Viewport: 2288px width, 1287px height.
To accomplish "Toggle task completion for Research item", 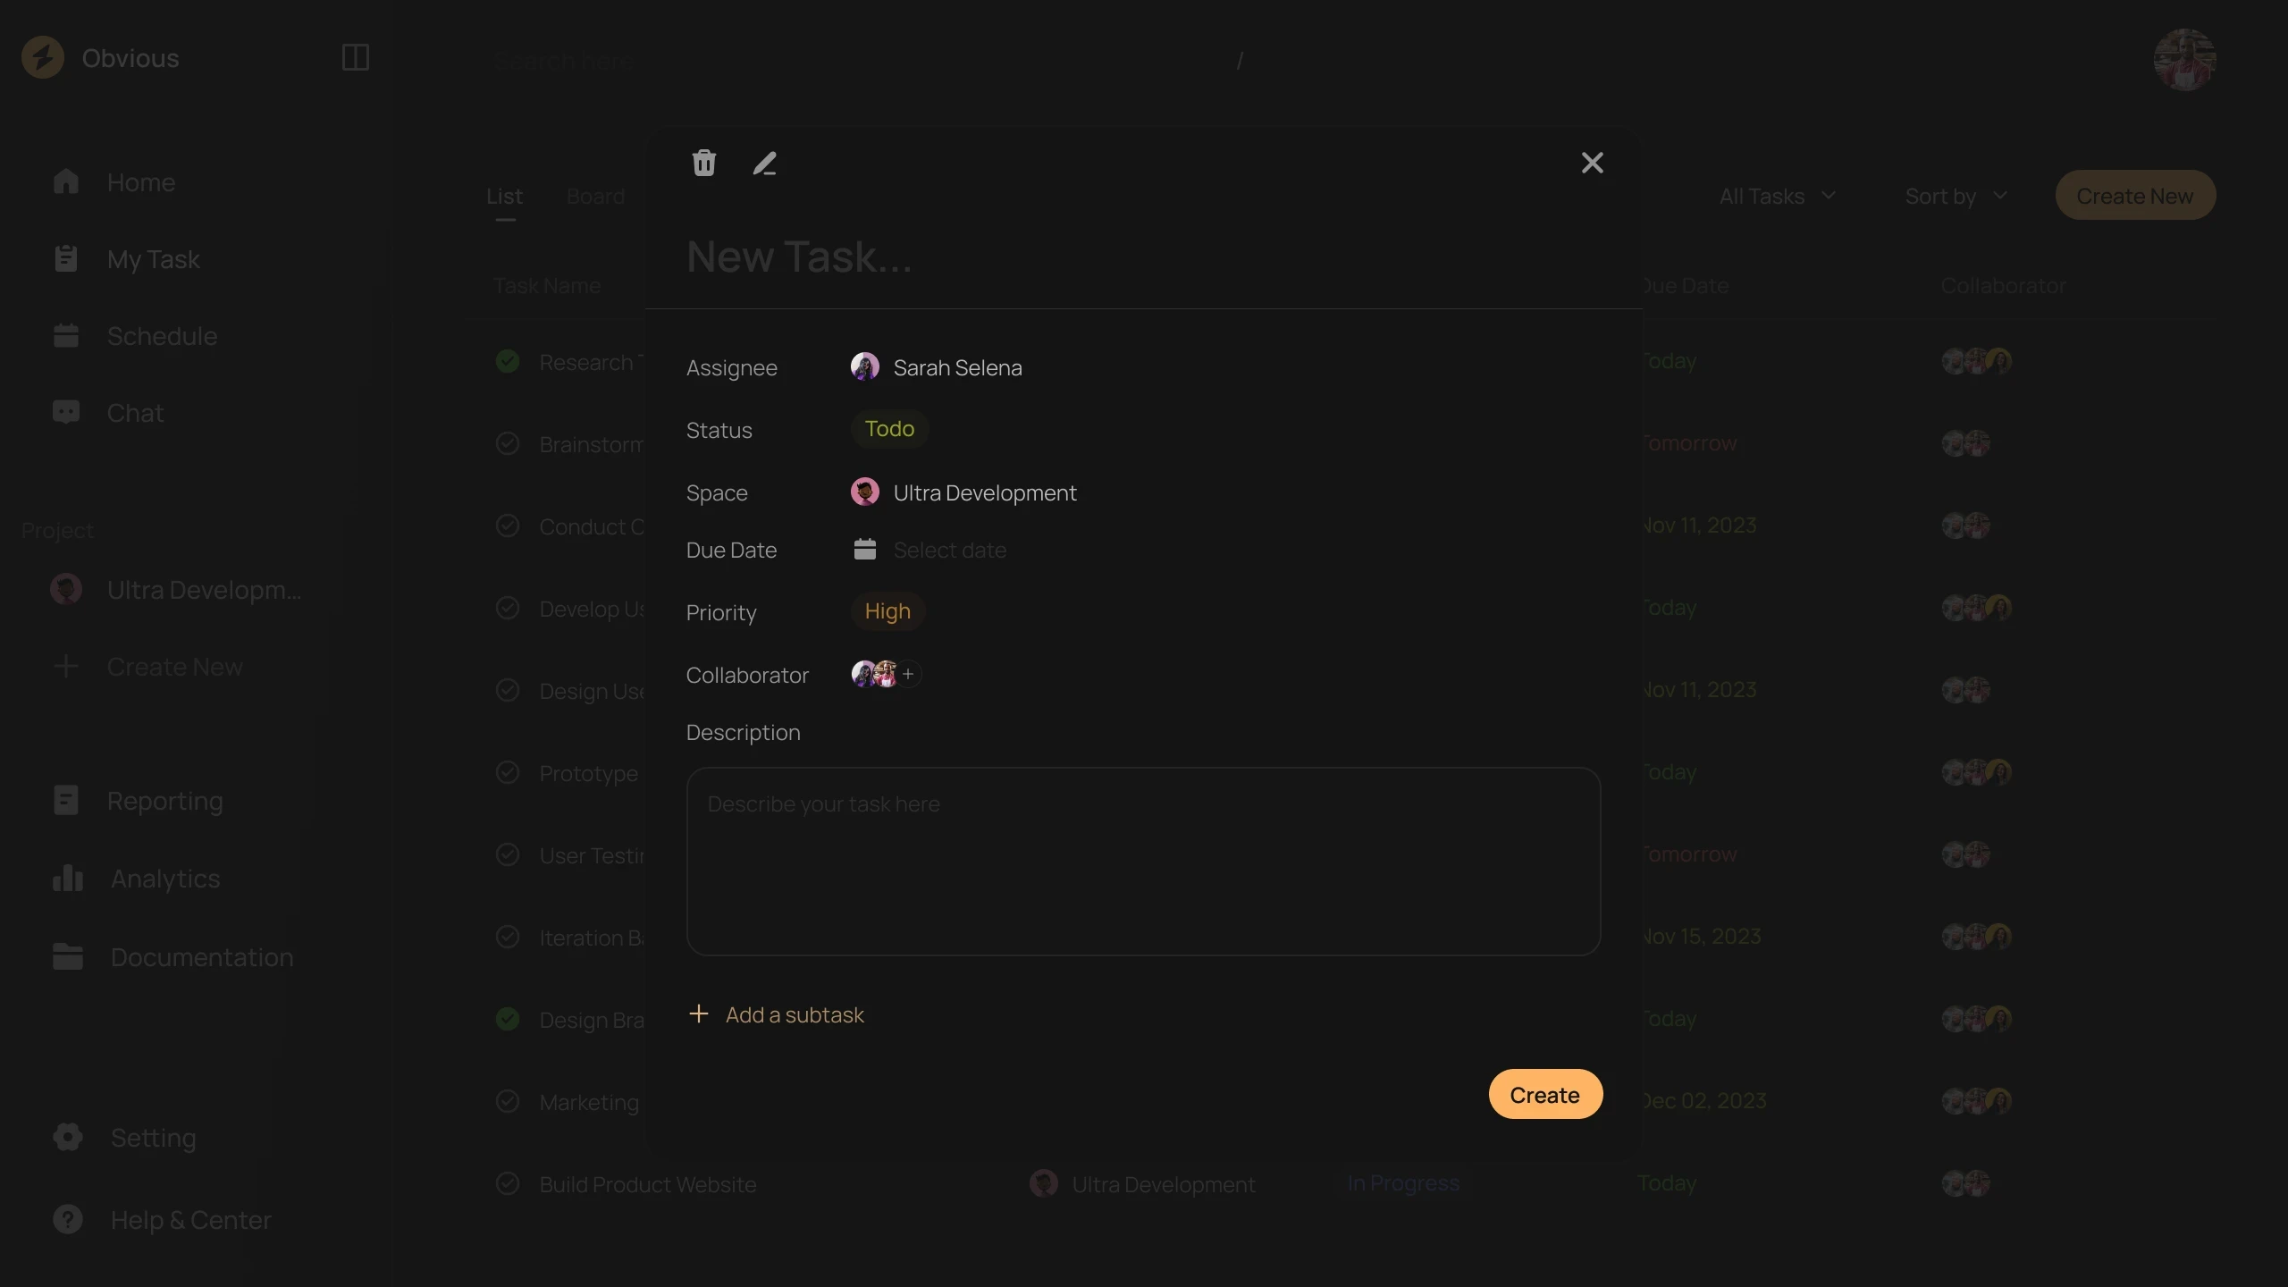I will (x=506, y=360).
